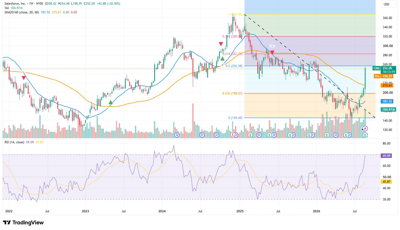Image resolution: width=400 pixels, height=230 pixels.
Task: Click the low price L198.95
Action: (77, 4)
